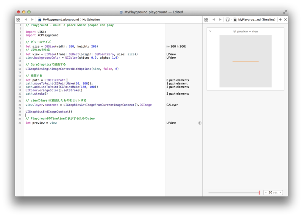Click the timeline scrubber track
Viewport: 303px width, 217px height.
pyautogui.click(x=233, y=192)
